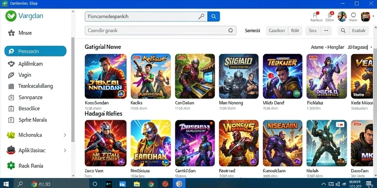
Task: Click the sidebar vertical scrollbar
Action: (73, 89)
